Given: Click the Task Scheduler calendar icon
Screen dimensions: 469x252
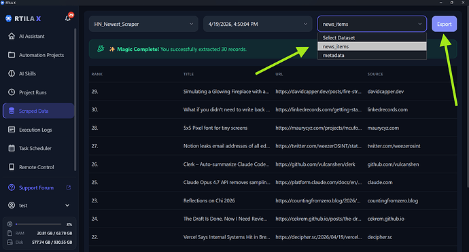Looking at the screenshot, I should [x=12, y=148].
